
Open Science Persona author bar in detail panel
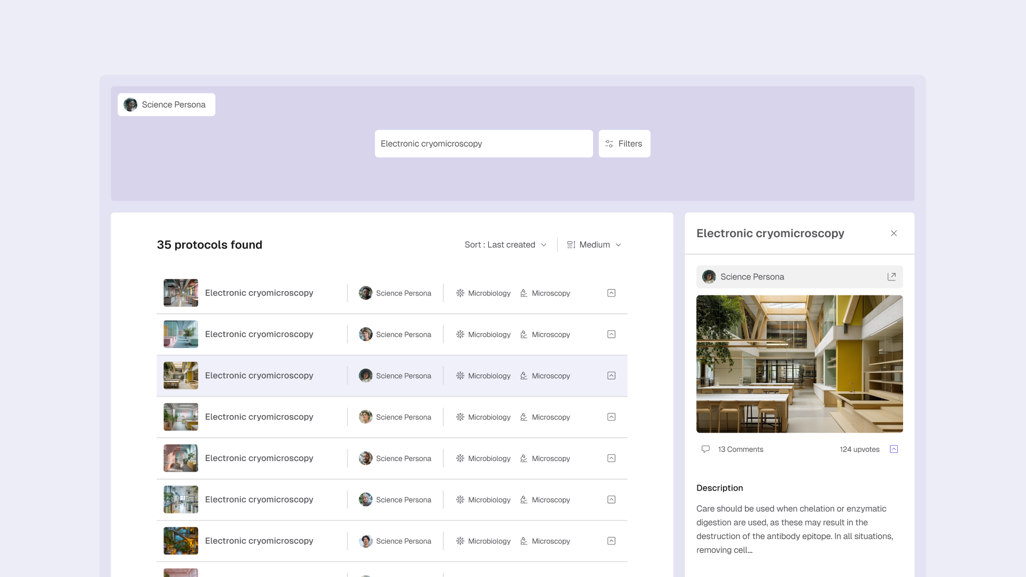point(799,277)
